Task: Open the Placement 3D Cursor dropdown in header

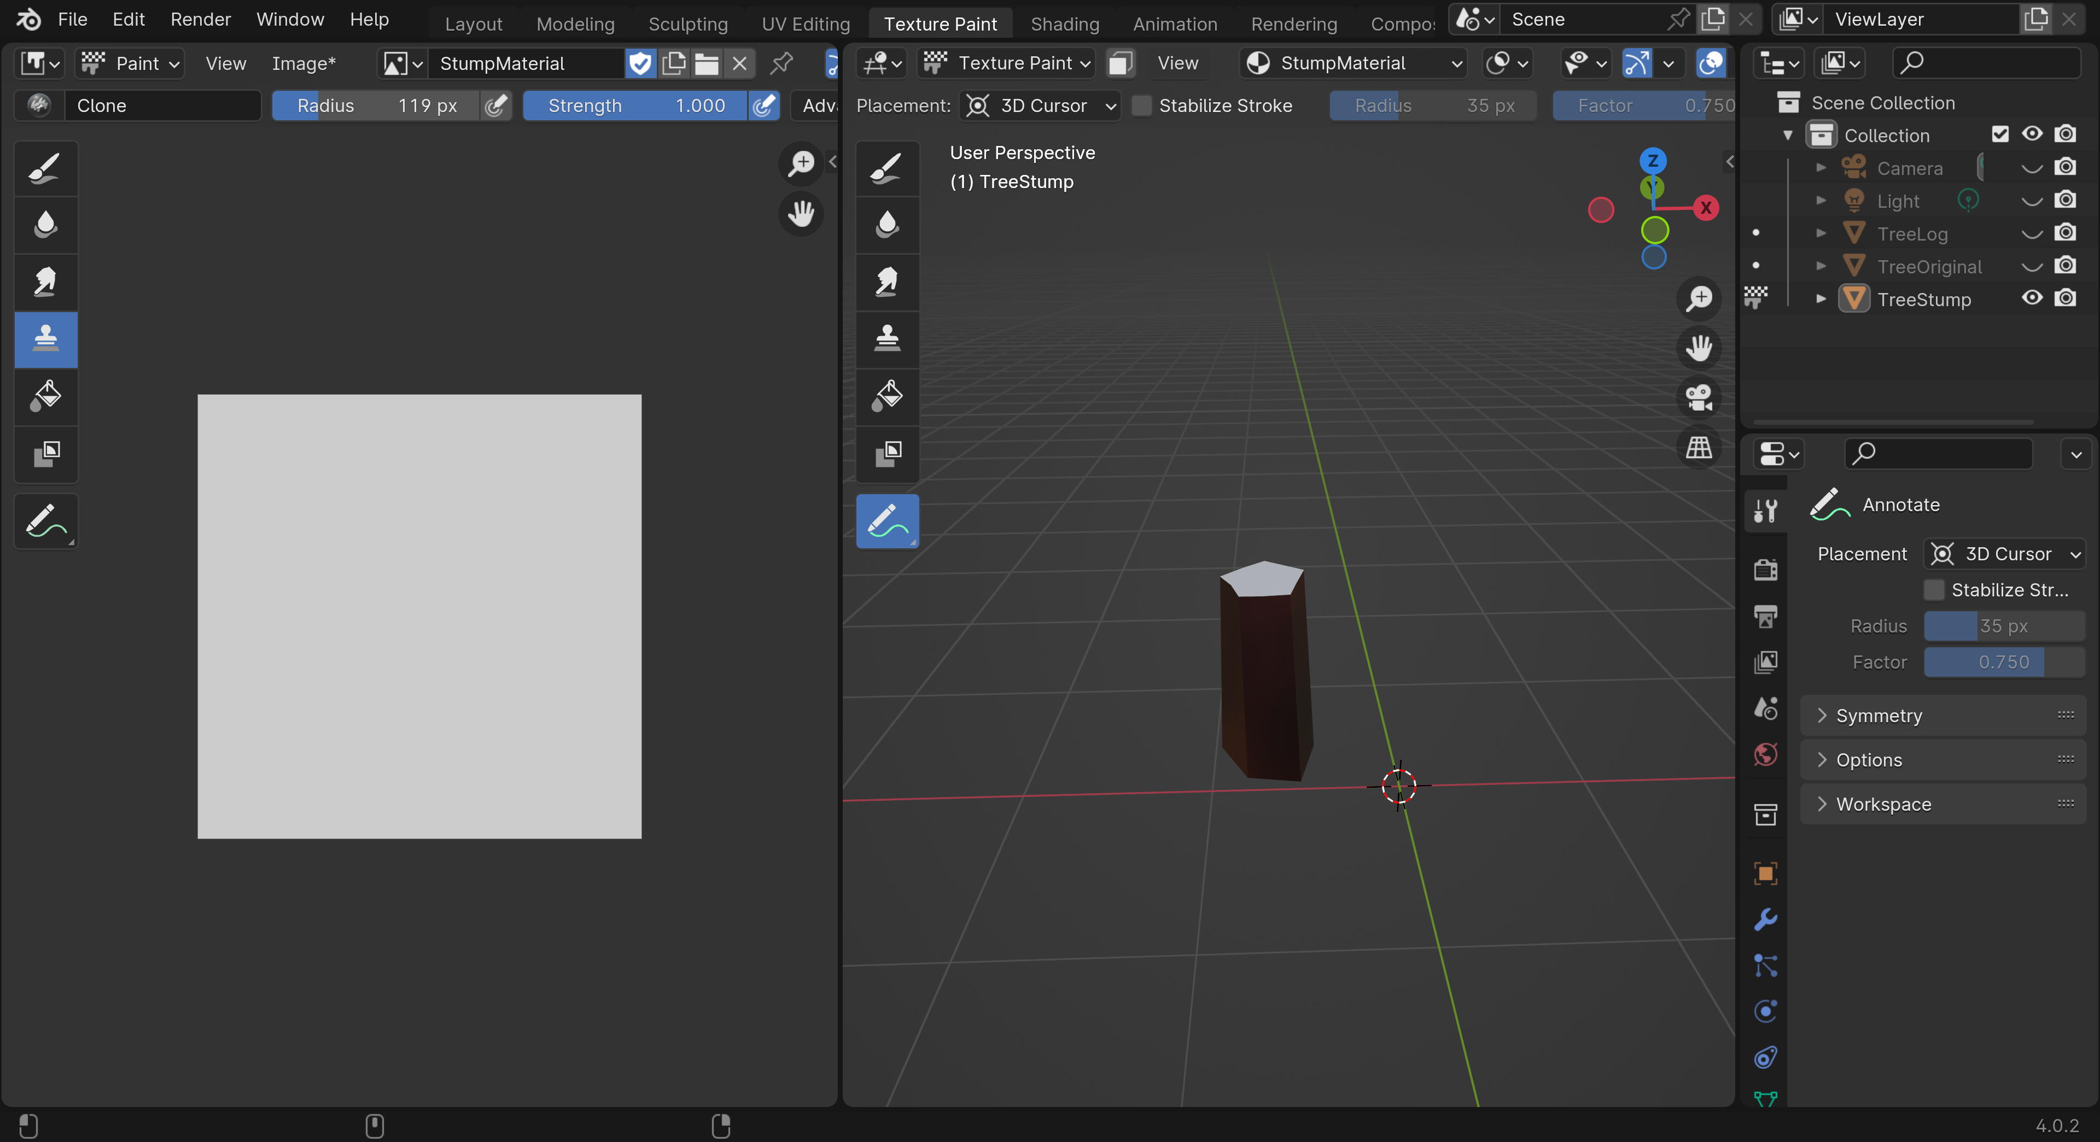Action: tap(1040, 105)
